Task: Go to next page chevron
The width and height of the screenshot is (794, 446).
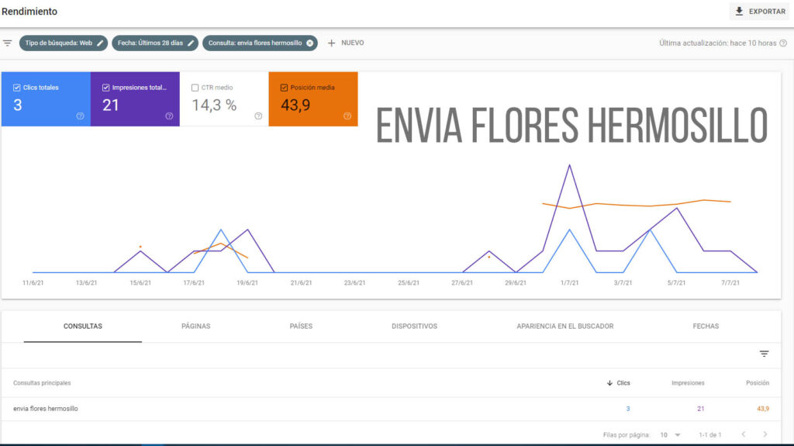Action: (765, 434)
